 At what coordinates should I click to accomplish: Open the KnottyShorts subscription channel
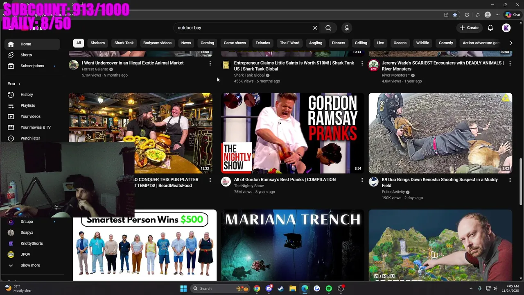33,243
